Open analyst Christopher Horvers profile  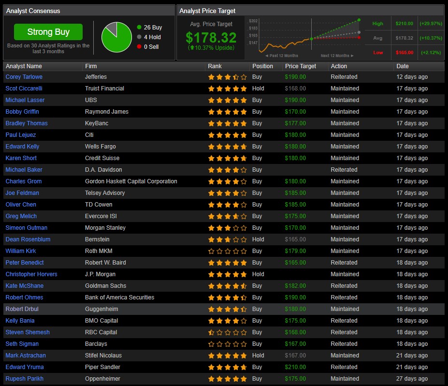(x=31, y=274)
